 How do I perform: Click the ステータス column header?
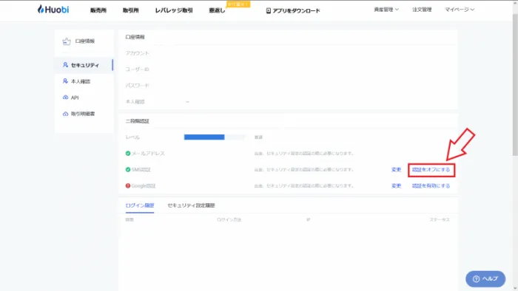[440, 219]
